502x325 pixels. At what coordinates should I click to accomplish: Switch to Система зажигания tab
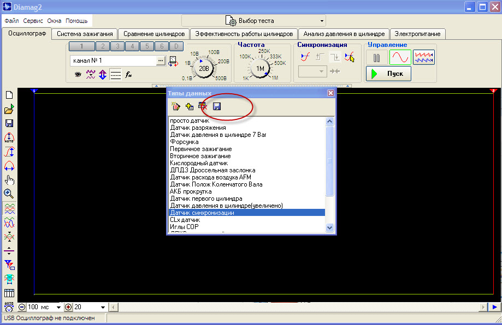coord(85,34)
